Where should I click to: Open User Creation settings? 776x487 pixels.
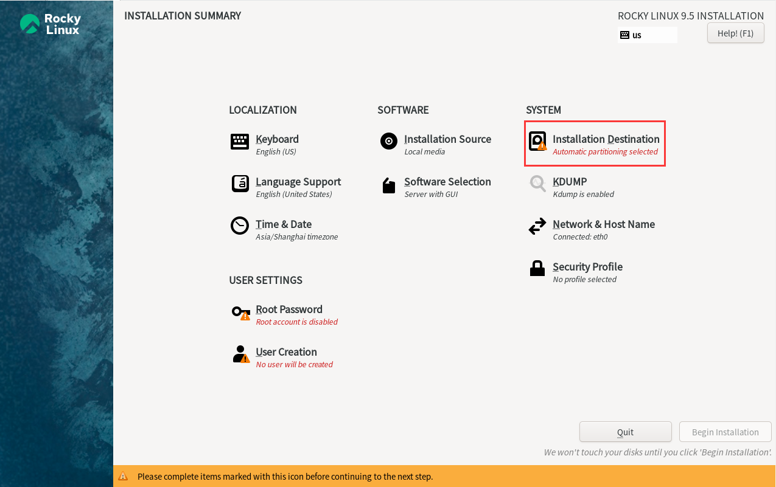click(286, 352)
